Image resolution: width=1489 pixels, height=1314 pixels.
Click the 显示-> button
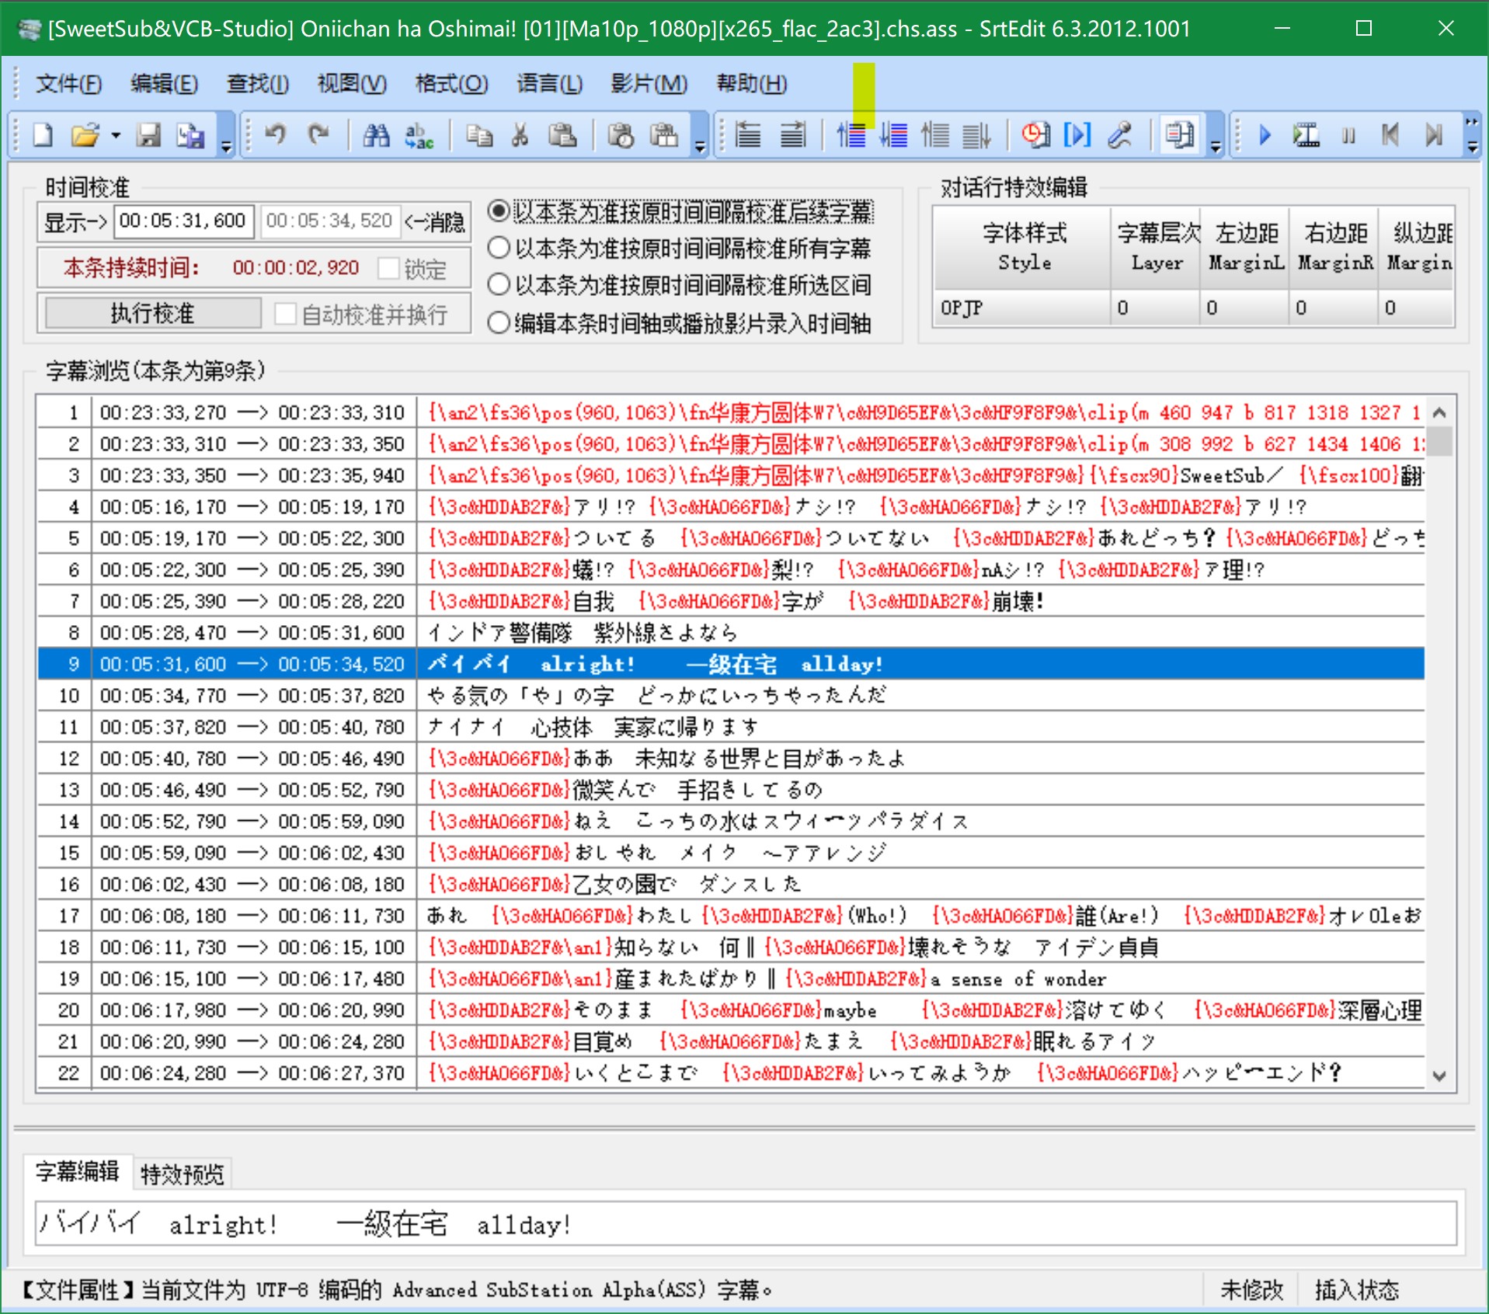click(x=75, y=222)
